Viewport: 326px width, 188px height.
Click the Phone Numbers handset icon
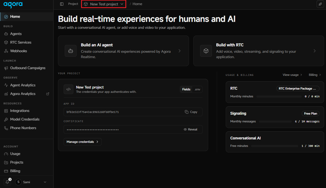(x=6, y=128)
